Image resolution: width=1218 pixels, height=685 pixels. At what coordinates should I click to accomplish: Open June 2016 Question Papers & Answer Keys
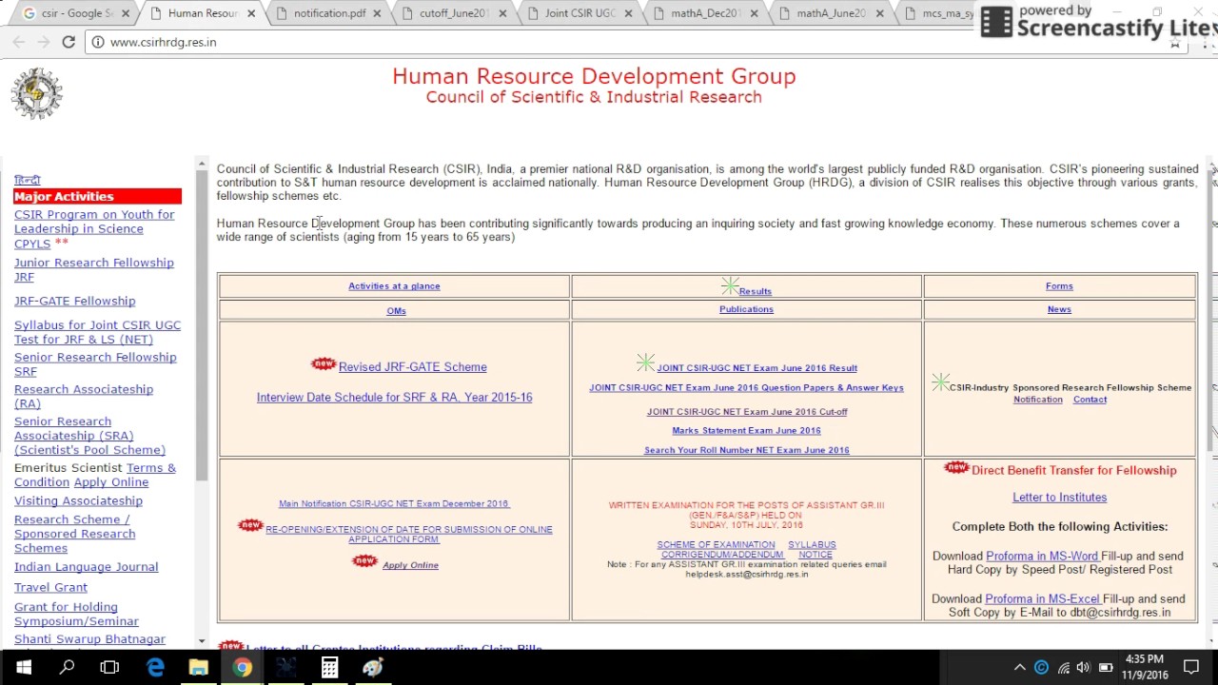tap(746, 387)
